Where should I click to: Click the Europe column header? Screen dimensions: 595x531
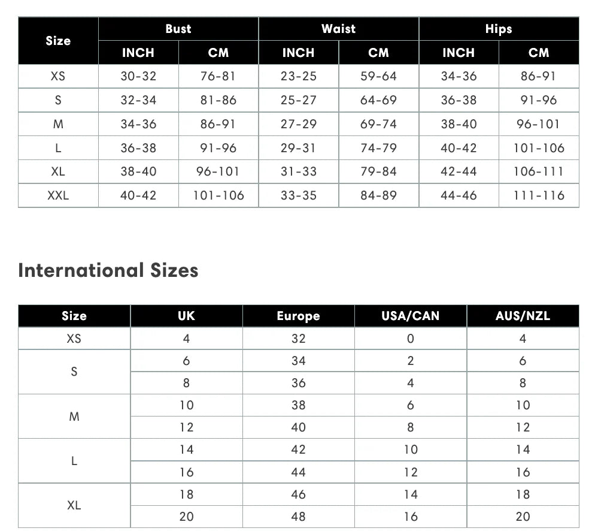(298, 316)
